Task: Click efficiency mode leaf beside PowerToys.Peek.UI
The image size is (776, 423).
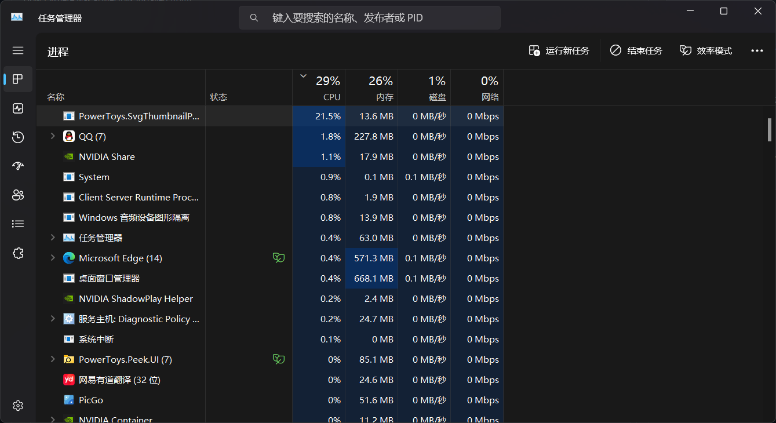Action: point(279,359)
